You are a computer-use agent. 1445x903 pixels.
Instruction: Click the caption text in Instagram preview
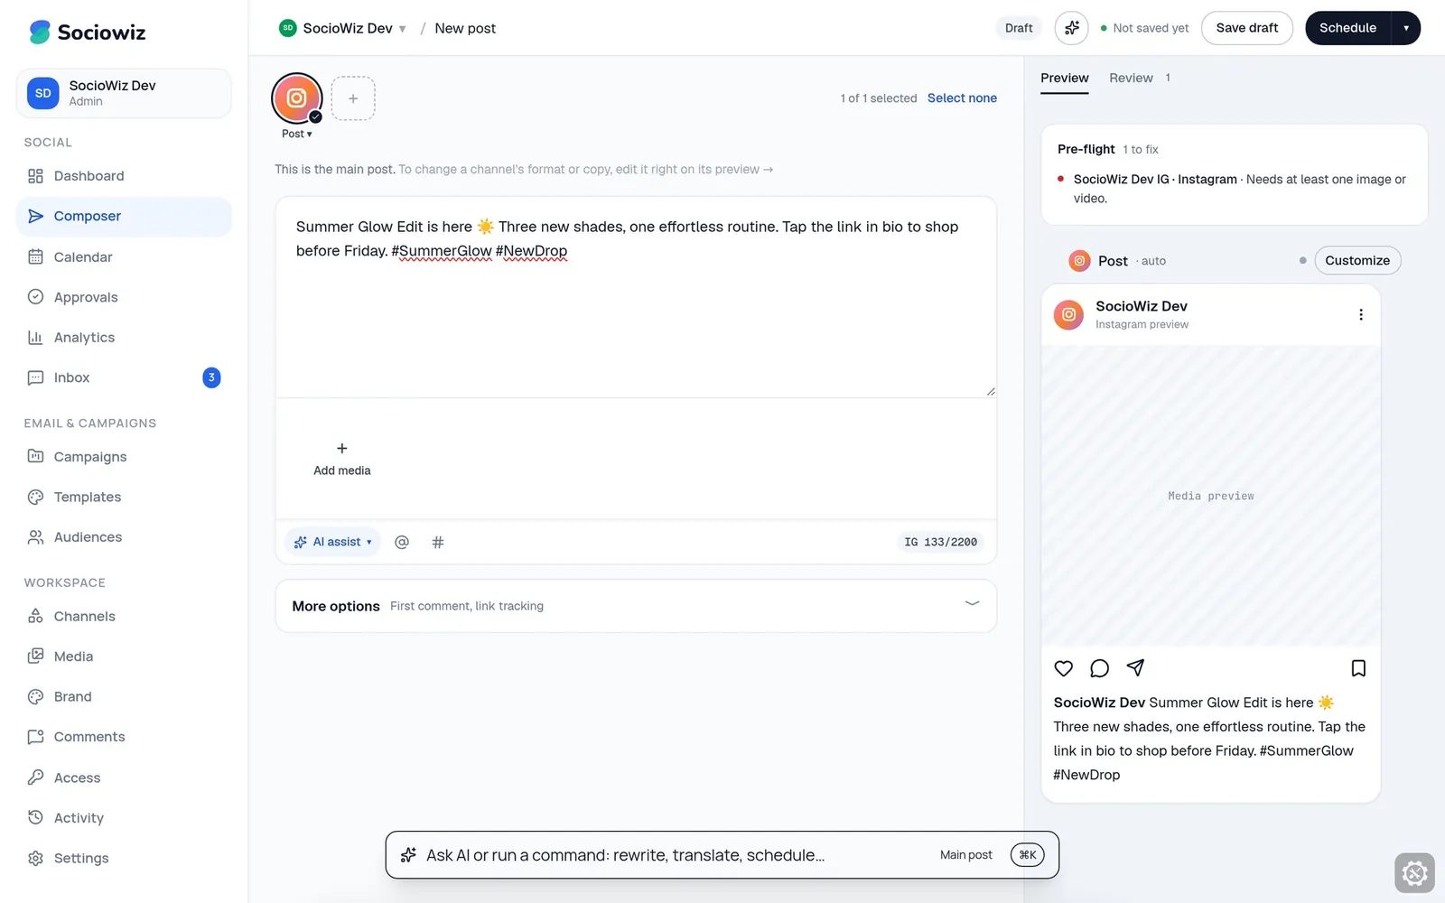click(x=1210, y=739)
